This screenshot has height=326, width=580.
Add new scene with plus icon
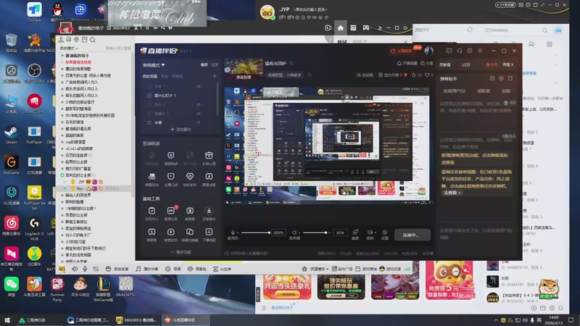click(215, 76)
